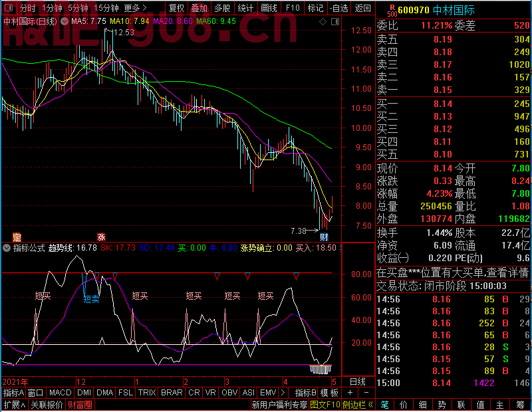Select the TRIX indicator
532x412 pixels.
click(x=147, y=393)
